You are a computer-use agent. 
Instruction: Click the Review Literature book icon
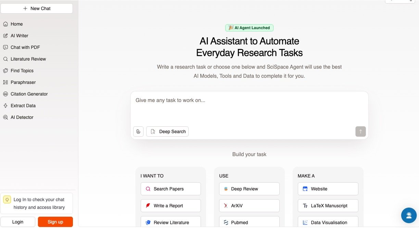pos(148,223)
